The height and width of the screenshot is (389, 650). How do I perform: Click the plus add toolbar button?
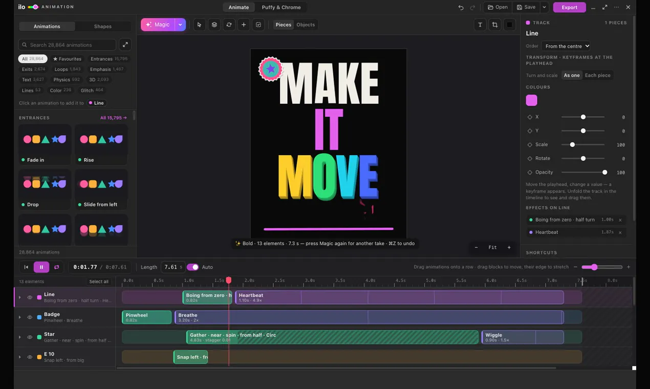244,25
